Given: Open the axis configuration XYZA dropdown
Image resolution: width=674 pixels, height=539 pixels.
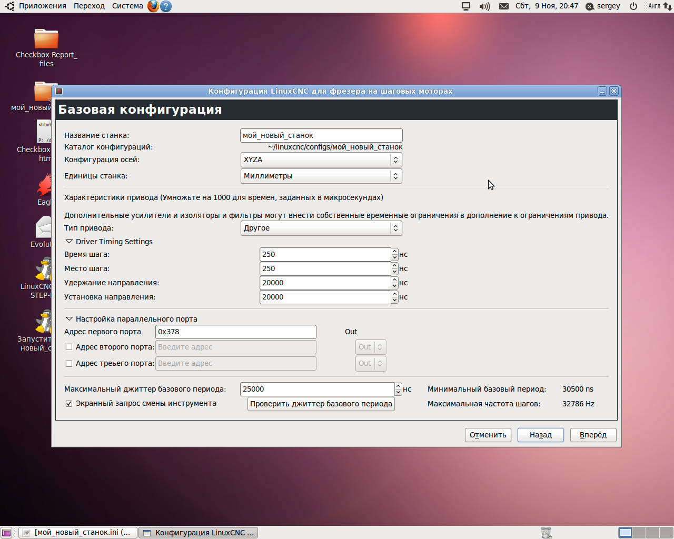Looking at the screenshot, I should pos(321,159).
